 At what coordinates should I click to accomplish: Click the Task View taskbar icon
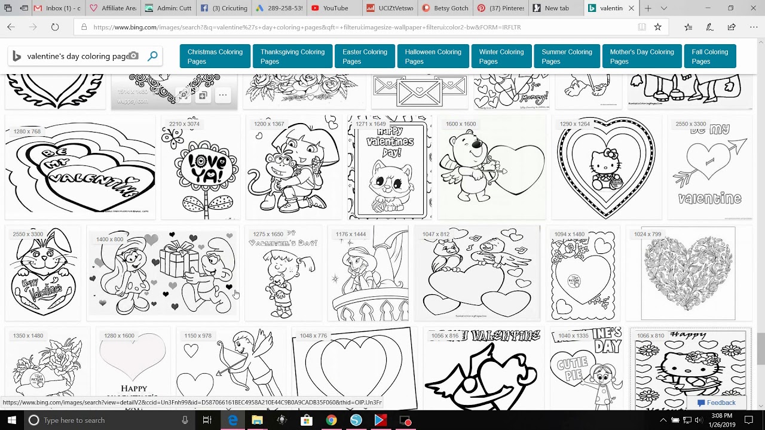click(x=207, y=420)
